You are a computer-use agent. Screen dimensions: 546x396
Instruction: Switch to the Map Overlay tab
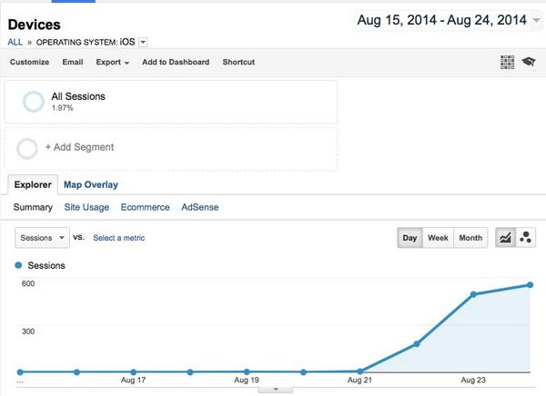(91, 184)
